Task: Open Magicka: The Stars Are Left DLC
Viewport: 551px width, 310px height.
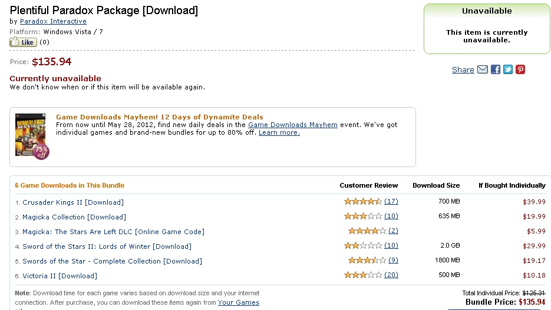Action: 113,232
